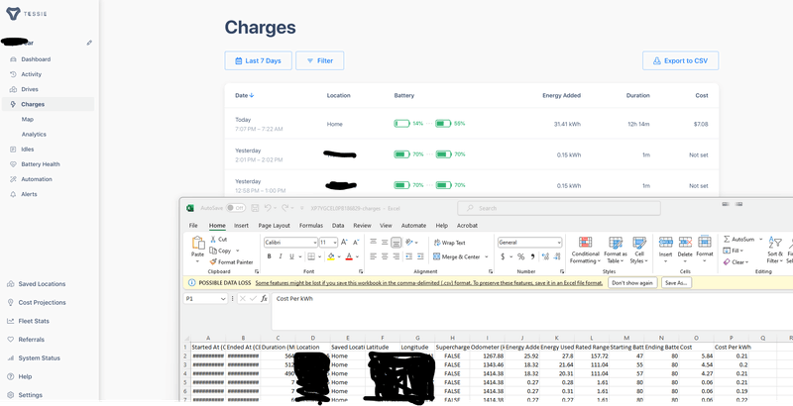Click the Tessie logo

click(x=27, y=14)
